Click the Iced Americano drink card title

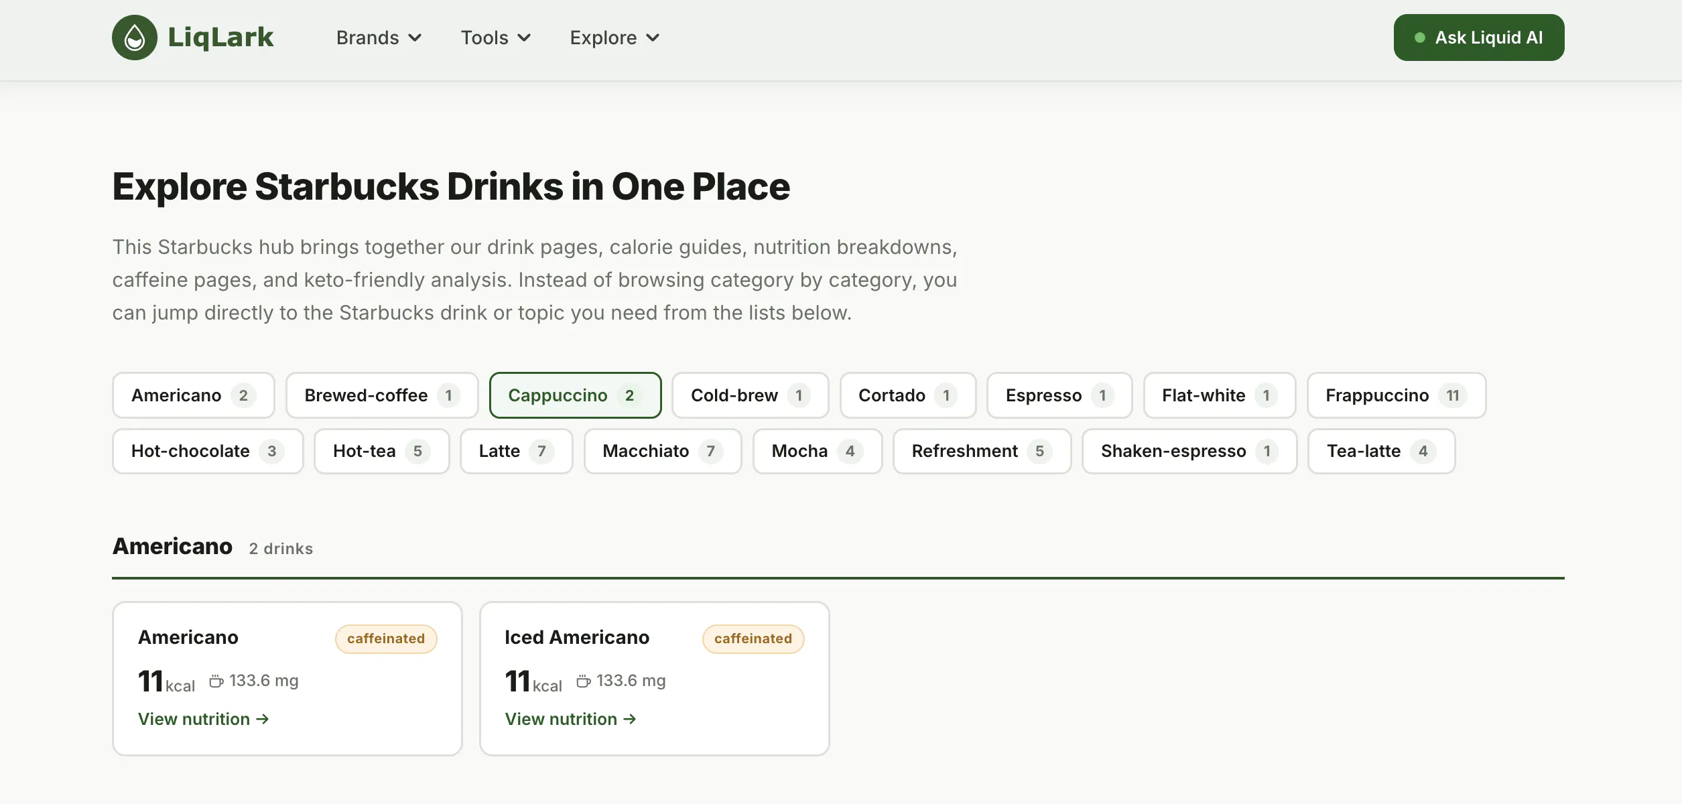[x=577, y=637]
